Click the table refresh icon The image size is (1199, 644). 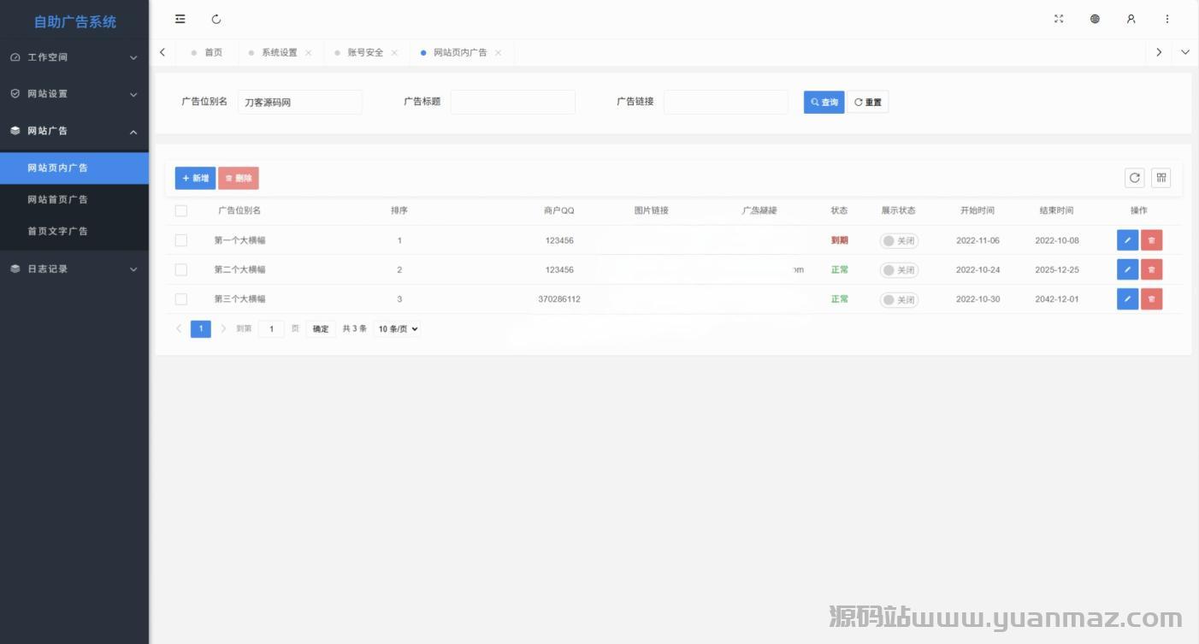tap(1134, 178)
